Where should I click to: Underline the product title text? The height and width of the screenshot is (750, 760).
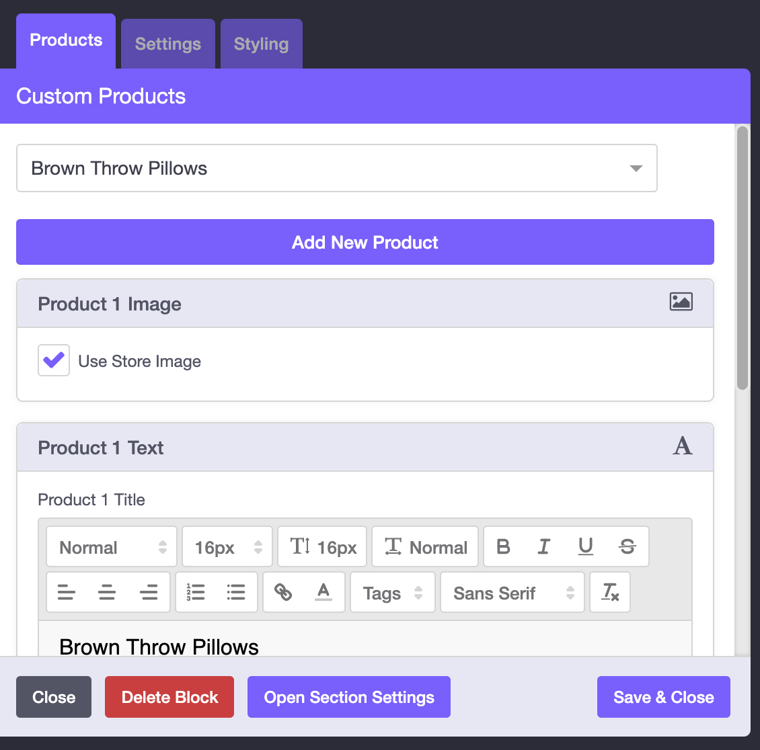click(586, 547)
